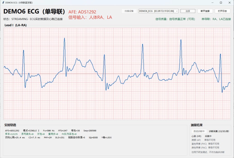Click the 'MTU=247' value
Screen dimensions: 234x158
63,131
